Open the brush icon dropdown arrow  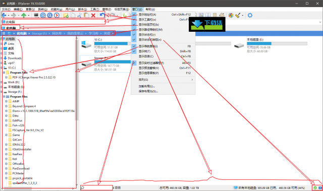pos(242,16)
